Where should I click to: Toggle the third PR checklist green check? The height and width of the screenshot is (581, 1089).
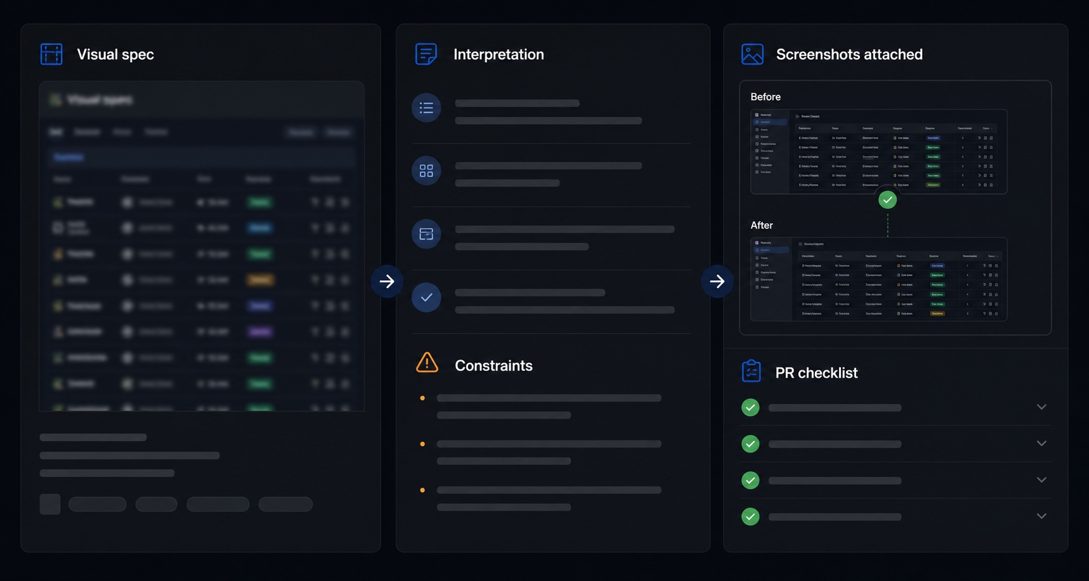click(750, 480)
